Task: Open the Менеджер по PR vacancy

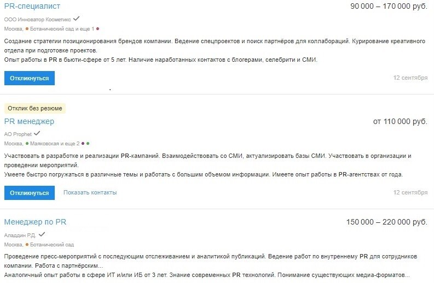Action: [x=35, y=222]
